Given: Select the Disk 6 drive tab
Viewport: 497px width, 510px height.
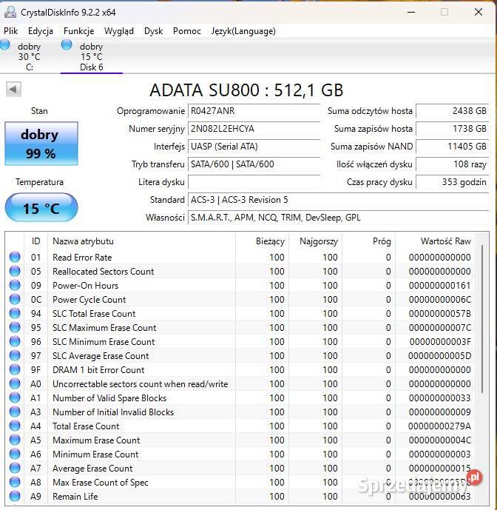Looking at the screenshot, I should click(92, 56).
